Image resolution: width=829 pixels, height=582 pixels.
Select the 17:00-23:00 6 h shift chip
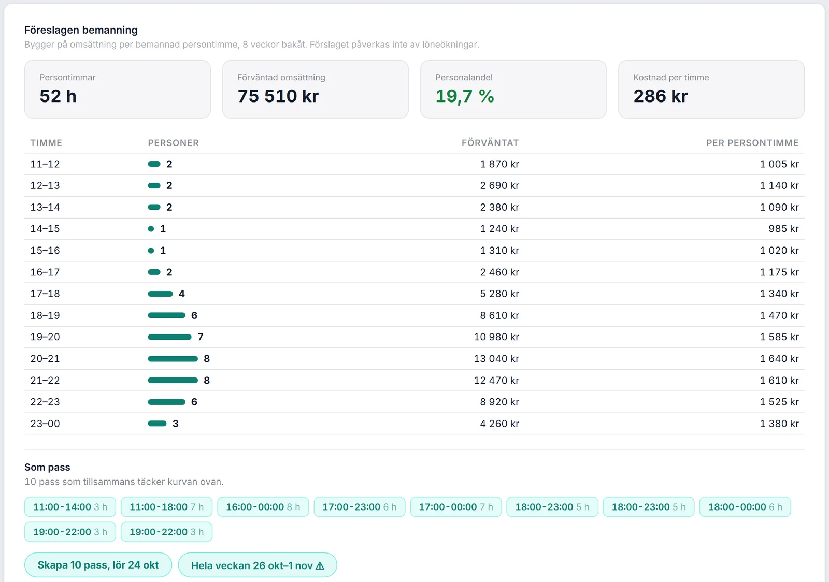click(360, 507)
